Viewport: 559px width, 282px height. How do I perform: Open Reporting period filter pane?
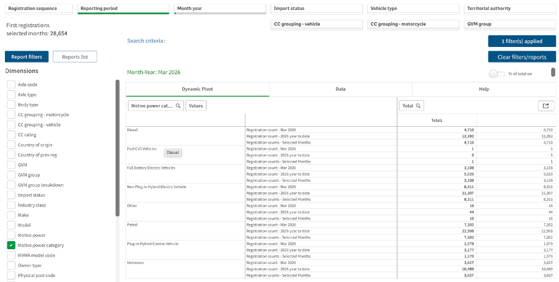123,9
